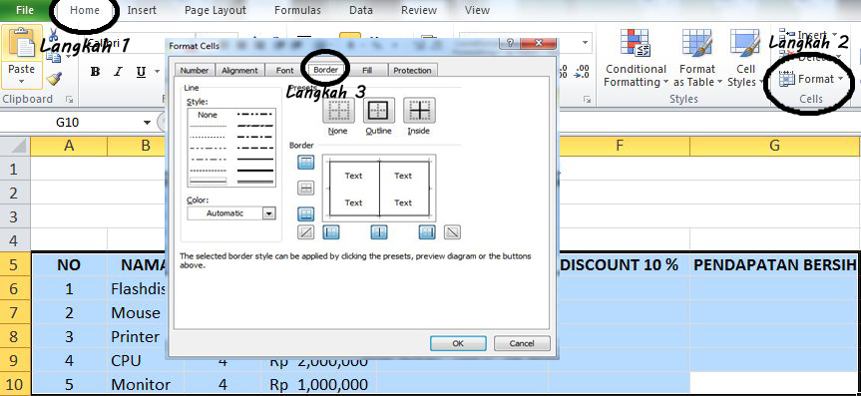861x396 pixels.
Task: Toggle the left border button
Action: pyautogui.click(x=330, y=232)
